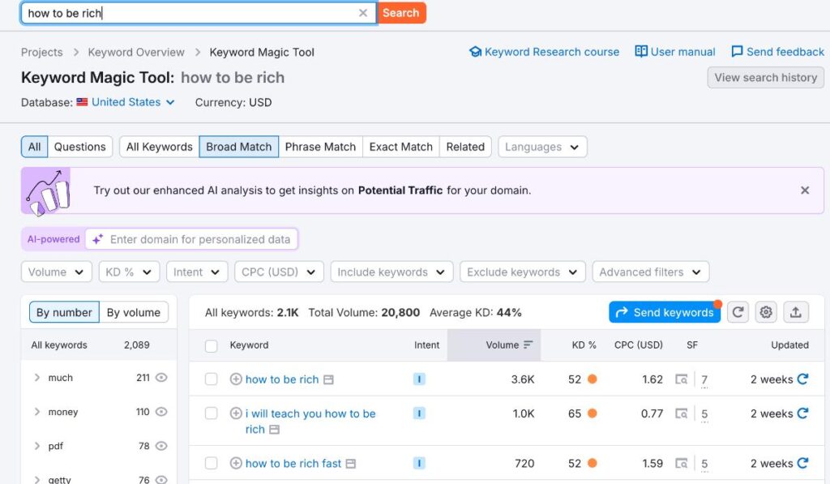This screenshot has width=830, height=484.
Task: View SERP features icon in 'i will teach you' row
Action: tap(681, 413)
